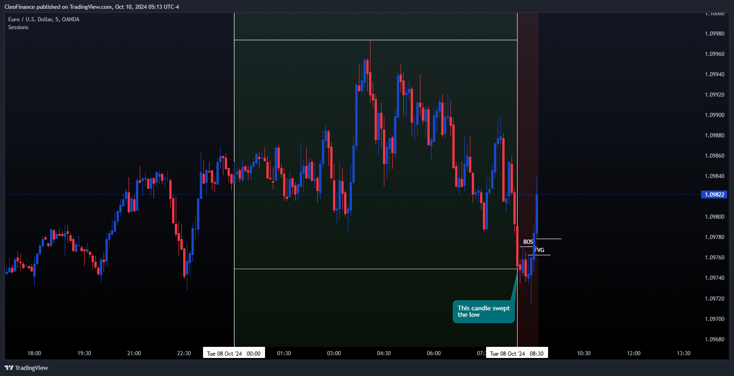
Task: Click the 1.09700 price axis label
Action: 715,319
